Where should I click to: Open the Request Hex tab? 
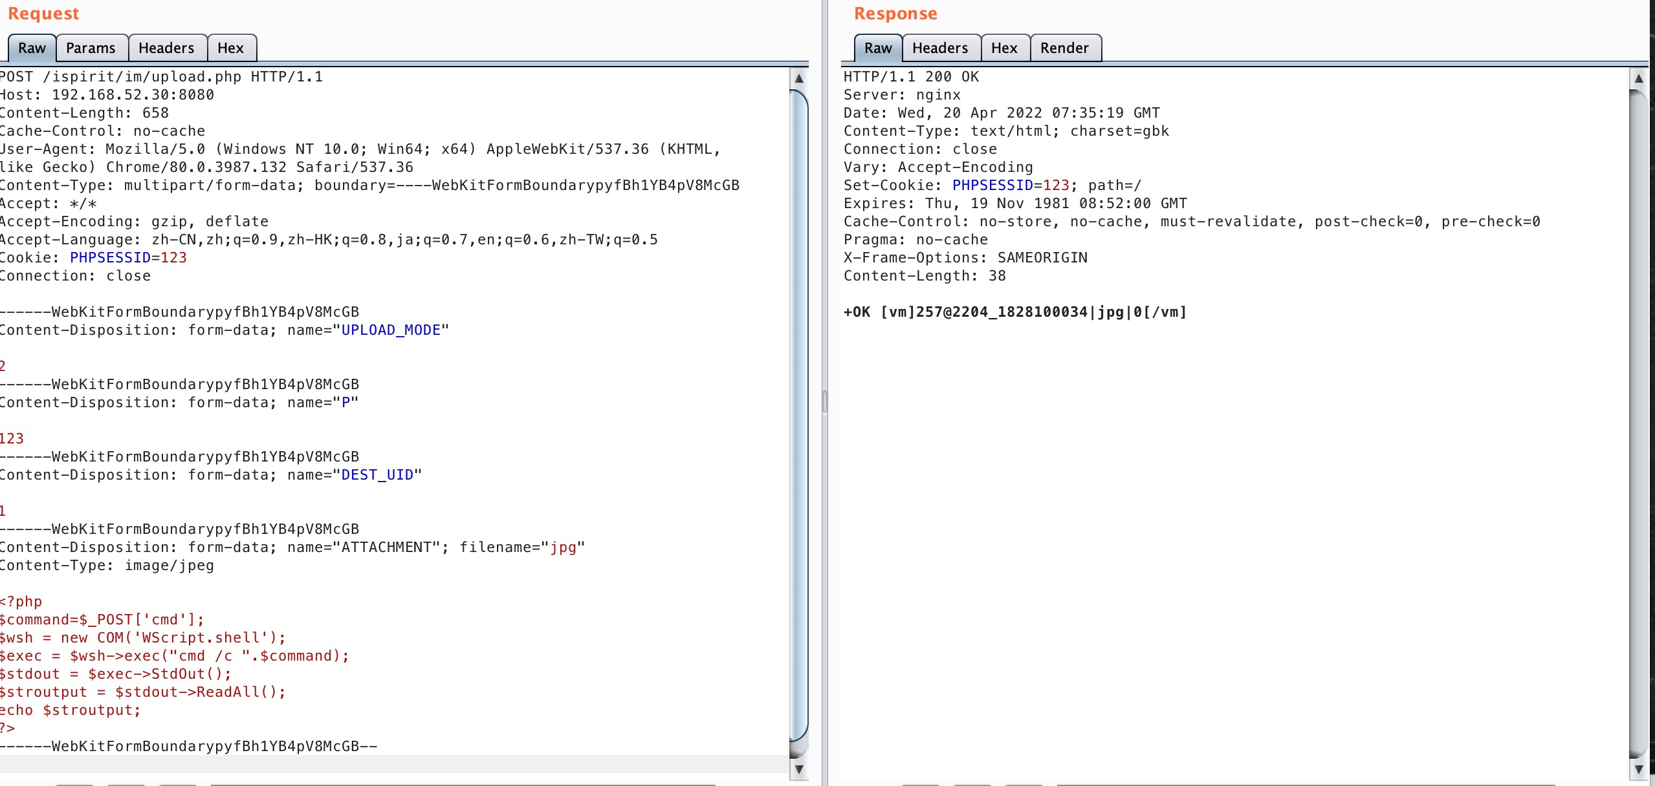[230, 48]
